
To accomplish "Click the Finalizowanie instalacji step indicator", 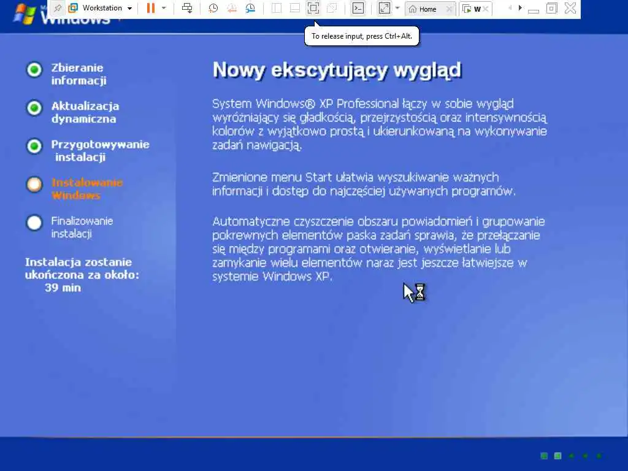I will [34, 223].
